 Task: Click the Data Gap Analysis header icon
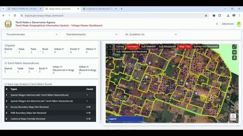6,84
